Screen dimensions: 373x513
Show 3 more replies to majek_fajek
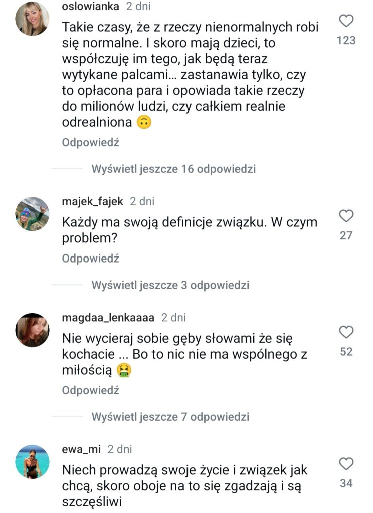point(170,285)
